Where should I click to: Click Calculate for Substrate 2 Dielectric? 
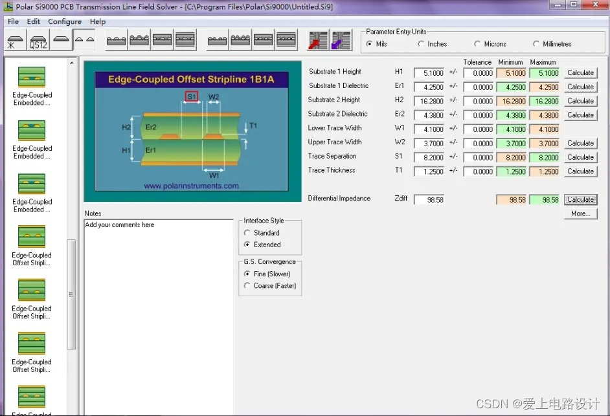tap(580, 115)
